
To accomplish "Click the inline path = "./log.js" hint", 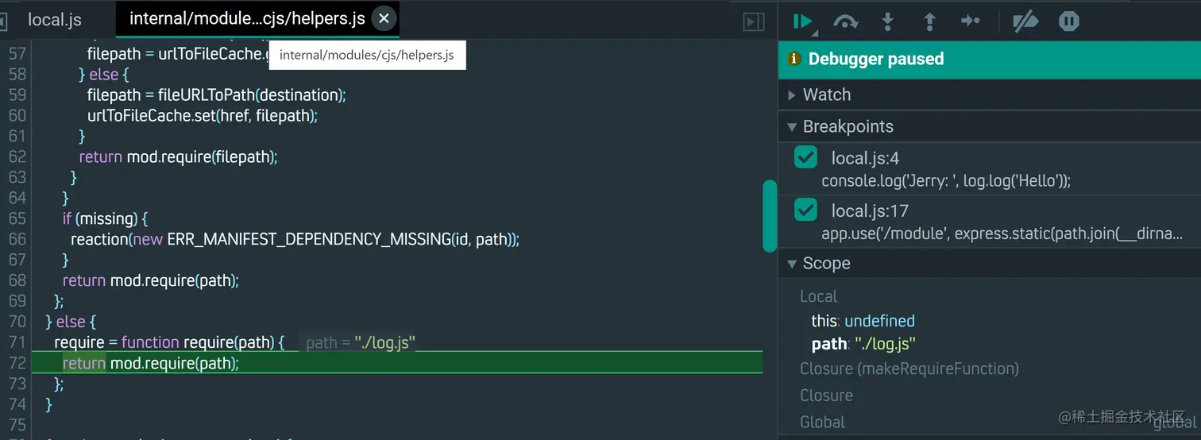I will pyautogui.click(x=361, y=342).
